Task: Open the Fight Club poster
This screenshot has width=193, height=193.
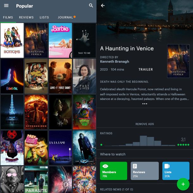Action: tap(36, 148)
